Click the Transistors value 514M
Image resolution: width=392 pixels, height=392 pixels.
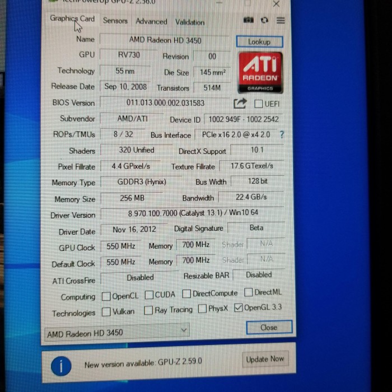tap(212, 88)
